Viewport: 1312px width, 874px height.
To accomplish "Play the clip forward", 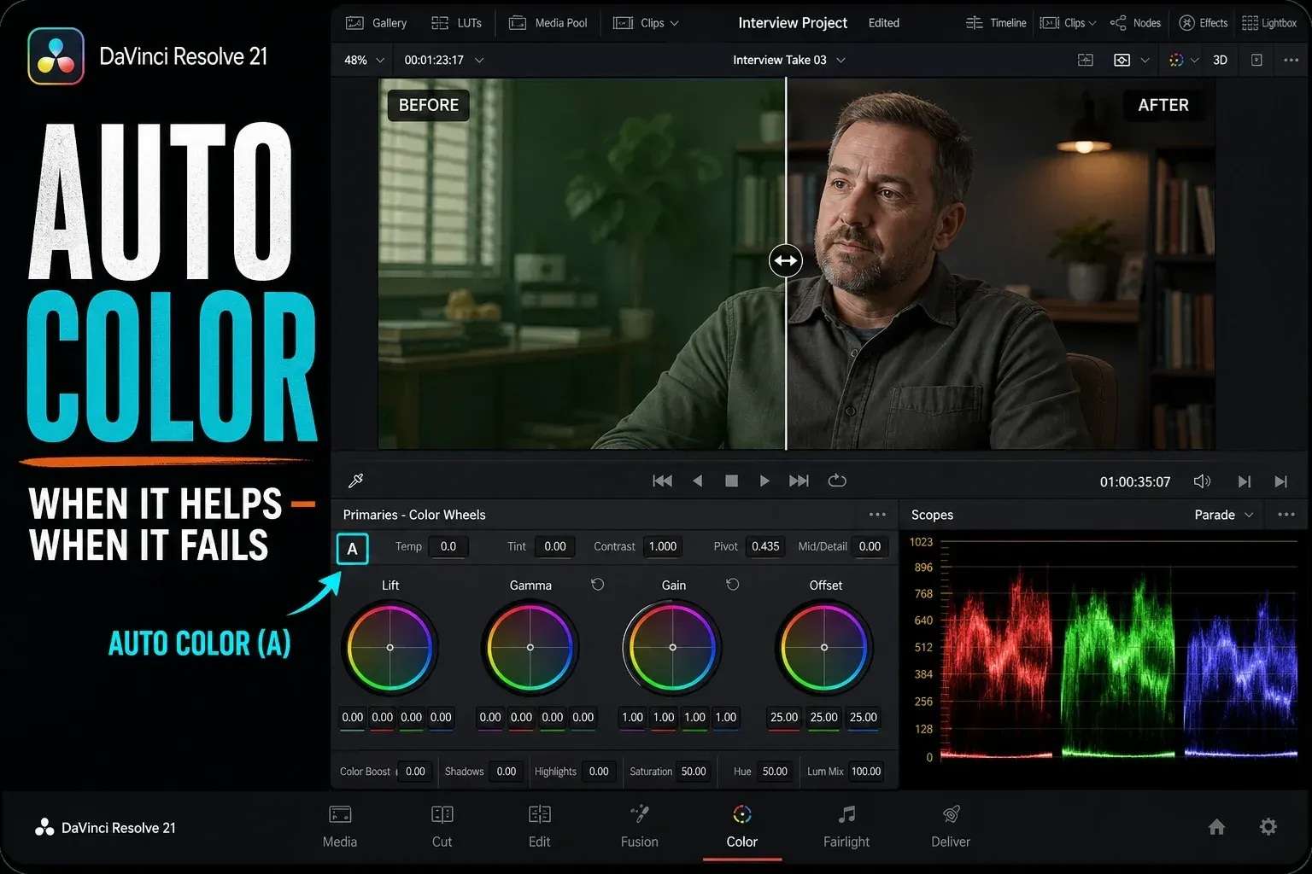I will click(764, 481).
